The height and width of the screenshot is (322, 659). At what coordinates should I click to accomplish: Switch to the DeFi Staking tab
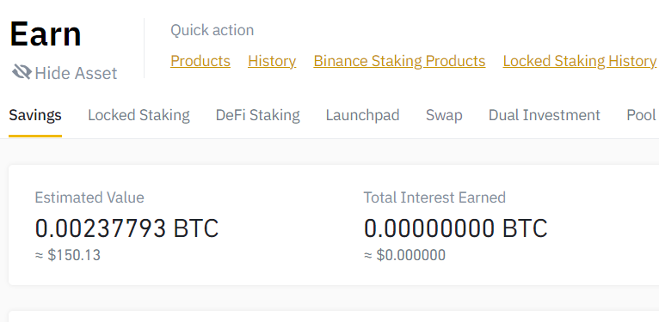tap(257, 115)
